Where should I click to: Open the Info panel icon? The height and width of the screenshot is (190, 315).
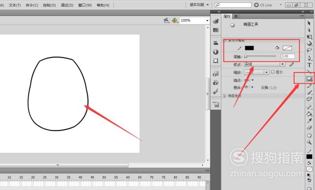pyautogui.click(x=216, y=52)
